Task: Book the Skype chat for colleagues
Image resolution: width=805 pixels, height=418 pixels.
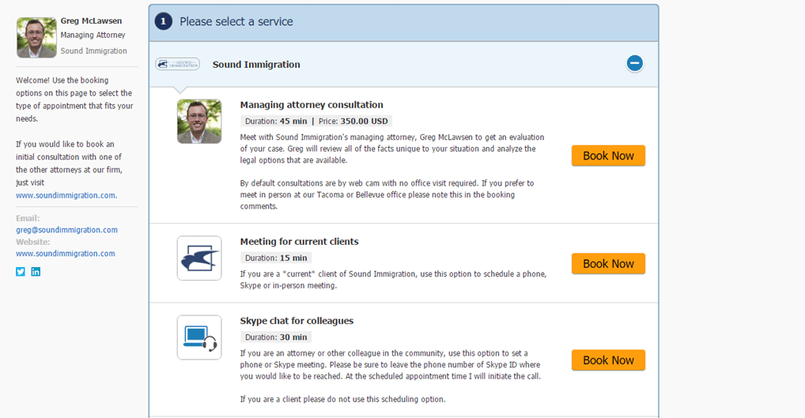Action: click(x=608, y=360)
